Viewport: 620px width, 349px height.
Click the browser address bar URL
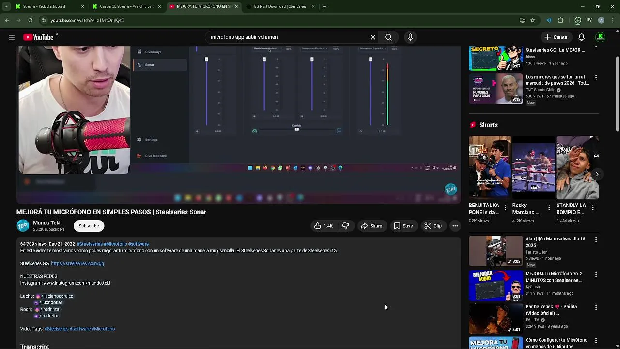[x=87, y=20]
